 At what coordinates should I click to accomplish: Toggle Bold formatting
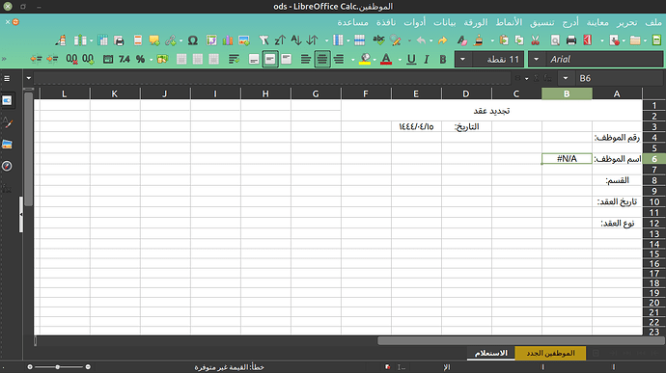pyautogui.click(x=443, y=59)
